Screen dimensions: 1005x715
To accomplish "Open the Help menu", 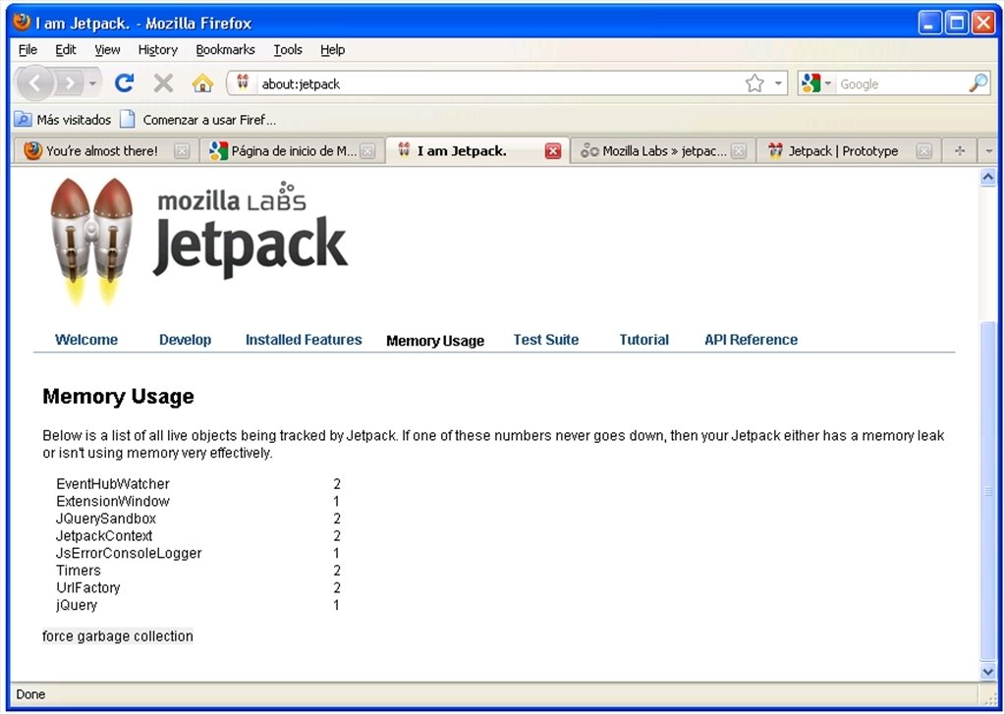I will coord(333,49).
